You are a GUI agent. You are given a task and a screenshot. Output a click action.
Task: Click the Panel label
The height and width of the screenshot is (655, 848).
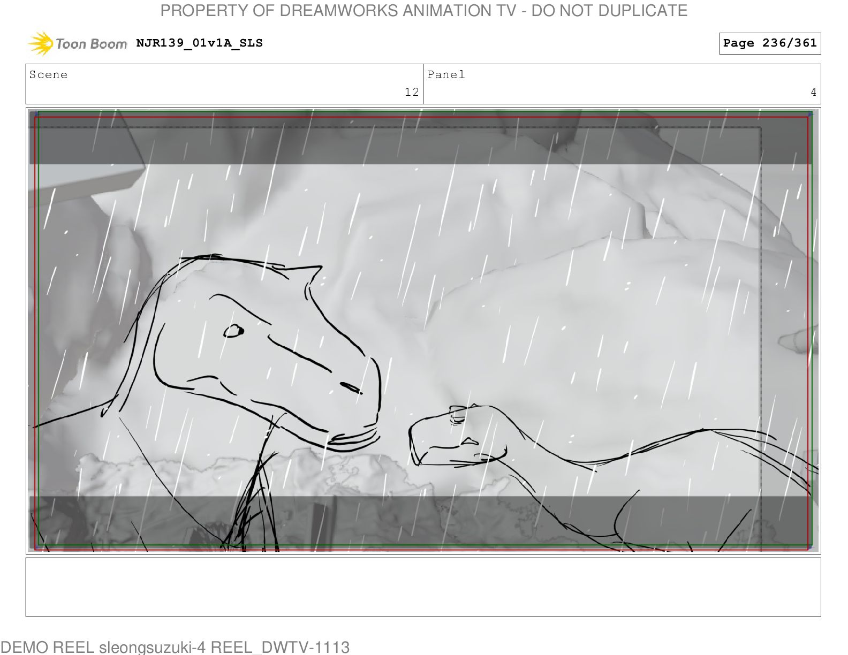[x=446, y=75]
